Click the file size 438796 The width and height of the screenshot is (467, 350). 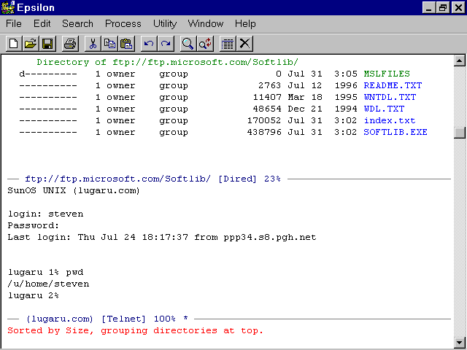[x=264, y=132]
